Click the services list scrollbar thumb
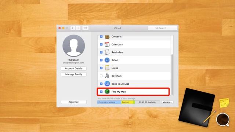The image size is (235, 132). click(x=172, y=74)
